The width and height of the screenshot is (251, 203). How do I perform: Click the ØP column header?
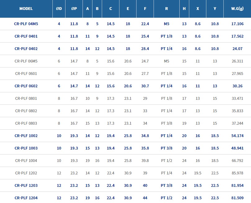[x=74, y=9]
